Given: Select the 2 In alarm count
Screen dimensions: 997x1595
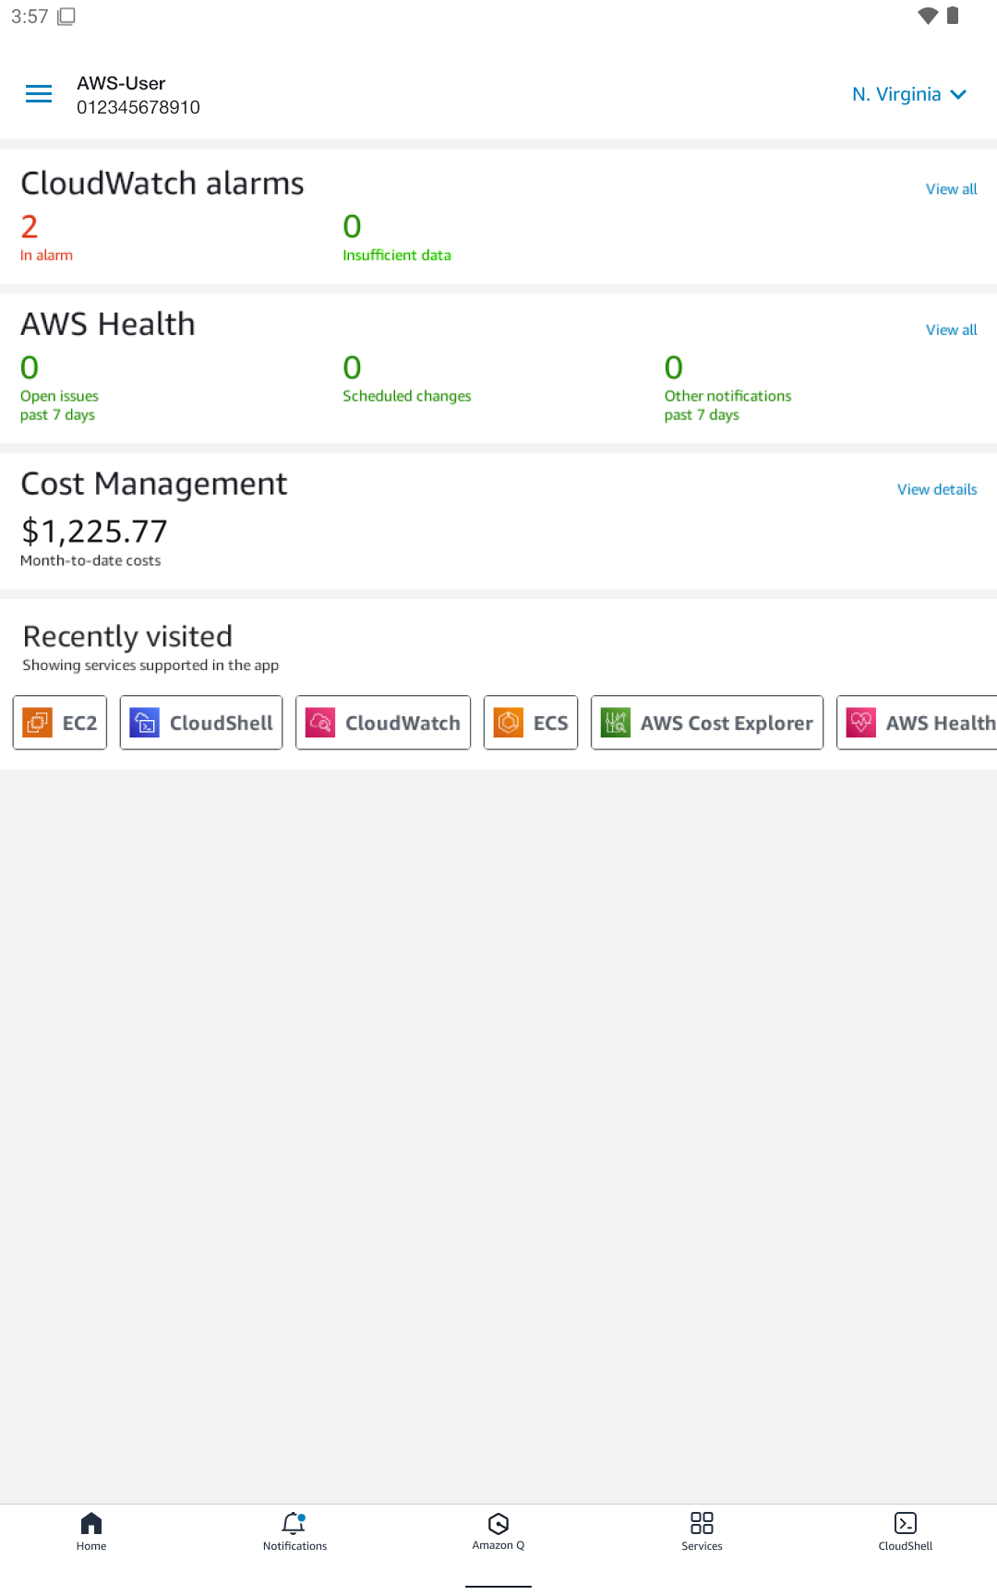Looking at the screenshot, I should pos(46,237).
